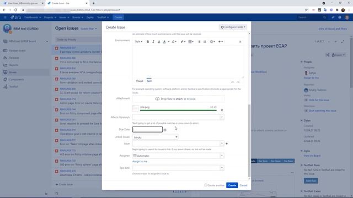Open the navbar hamburger menu
The height and width of the screenshot is (198, 353).
(x=5, y=17)
